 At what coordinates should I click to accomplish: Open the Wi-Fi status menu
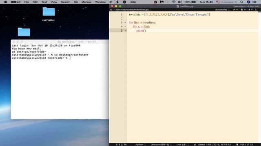[x=174, y=2]
